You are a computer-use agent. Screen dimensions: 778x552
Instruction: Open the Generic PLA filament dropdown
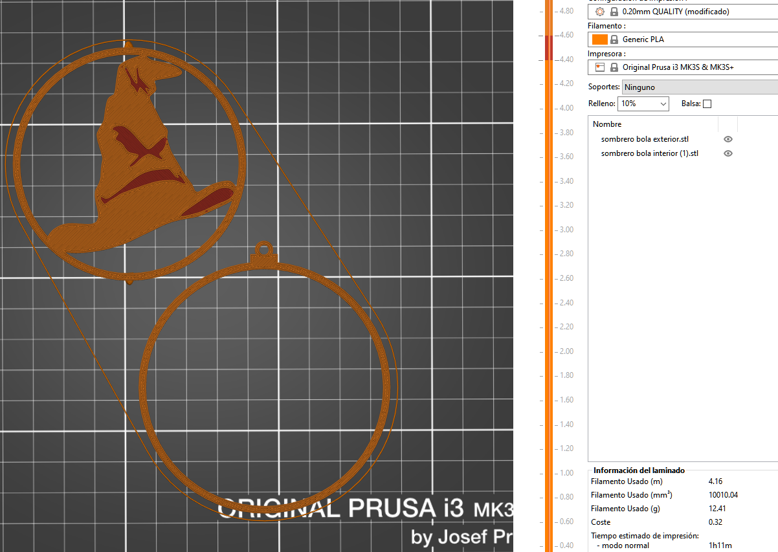[683, 39]
